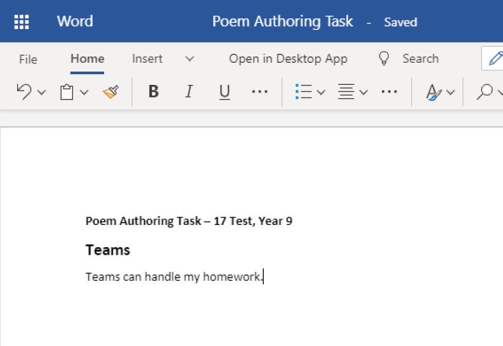The width and height of the screenshot is (503, 346).
Task: Click the pencil editing mode icon
Action: pos(493,58)
